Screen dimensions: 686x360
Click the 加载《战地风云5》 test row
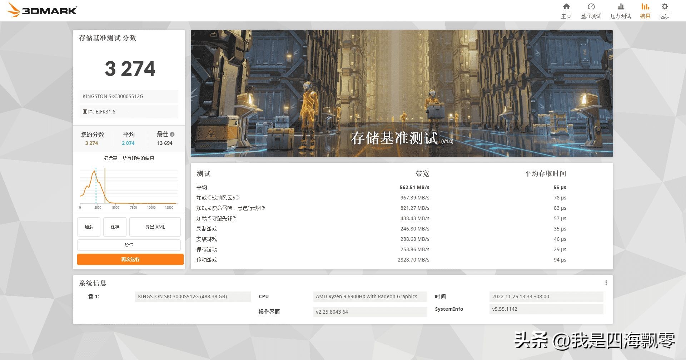[402, 198]
